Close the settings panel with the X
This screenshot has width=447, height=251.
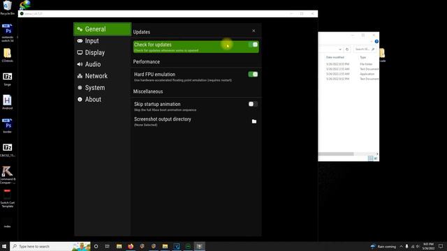click(254, 31)
